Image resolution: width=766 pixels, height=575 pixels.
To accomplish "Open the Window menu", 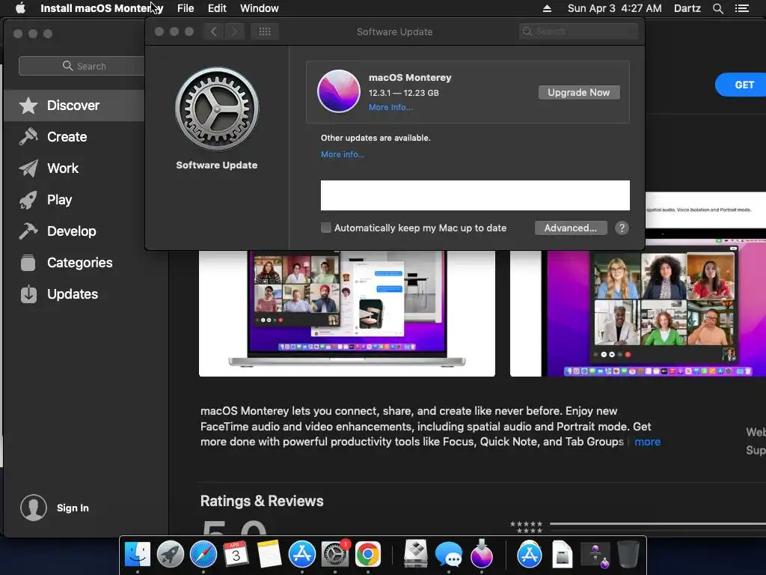I will coord(260,8).
